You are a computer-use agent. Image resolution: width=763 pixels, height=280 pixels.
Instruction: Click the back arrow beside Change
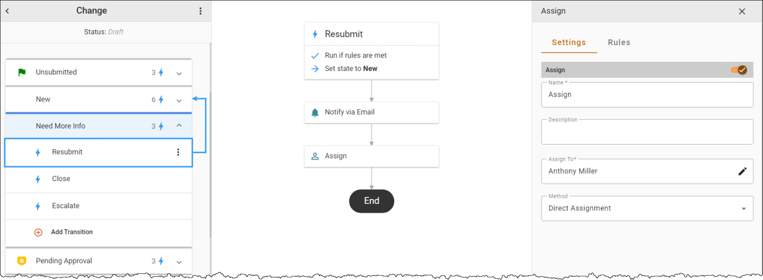pyautogui.click(x=7, y=11)
